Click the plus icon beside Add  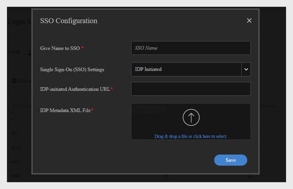tap(14, 81)
